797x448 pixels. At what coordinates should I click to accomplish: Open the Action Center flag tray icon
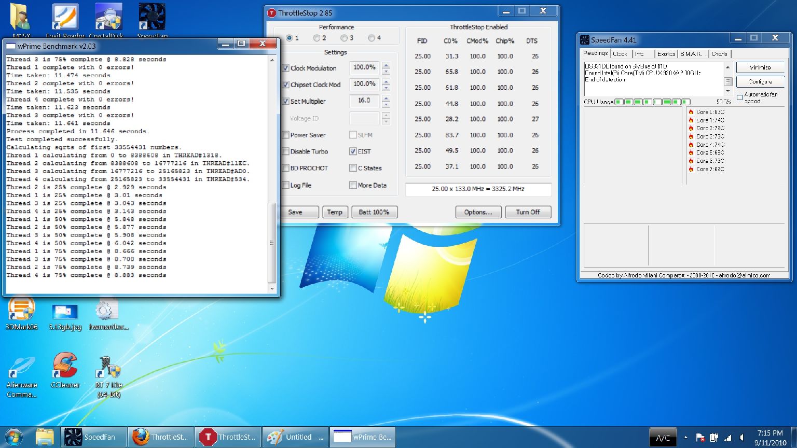point(700,438)
